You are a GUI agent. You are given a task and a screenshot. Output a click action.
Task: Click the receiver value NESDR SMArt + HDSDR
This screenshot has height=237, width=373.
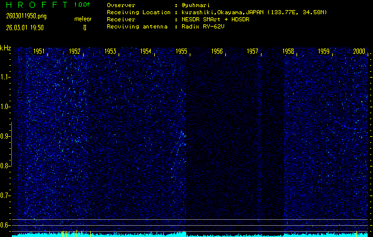pos(215,20)
